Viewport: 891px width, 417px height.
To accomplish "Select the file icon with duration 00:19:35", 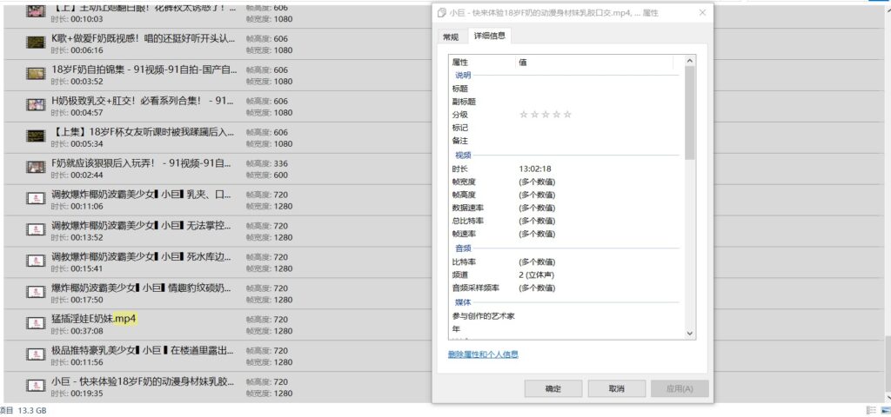I will (x=36, y=386).
